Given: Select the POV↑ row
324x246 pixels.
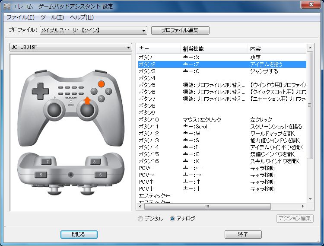Looking at the screenshot, I should pyautogui.click(x=222, y=182).
